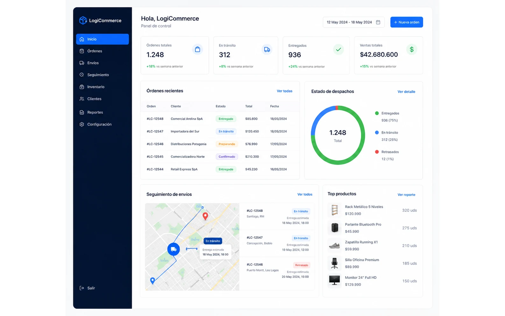Click the blue En tránsito legend dot
The height and width of the screenshot is (316, 505).
point(377,133)
